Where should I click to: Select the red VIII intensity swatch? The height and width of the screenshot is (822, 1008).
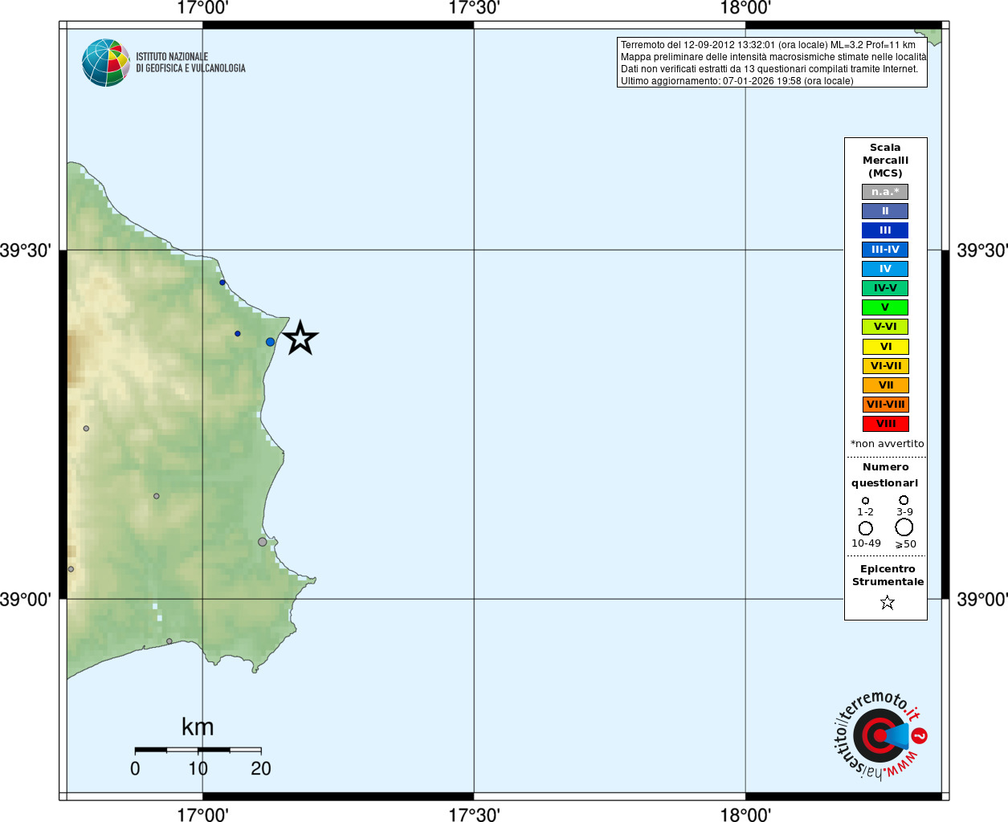tap(885, 424)
